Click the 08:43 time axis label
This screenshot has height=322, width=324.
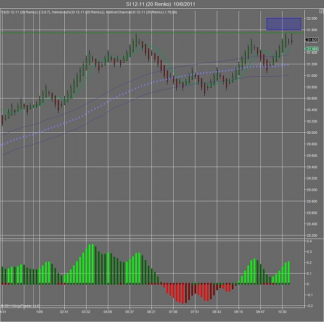[217, 312]
